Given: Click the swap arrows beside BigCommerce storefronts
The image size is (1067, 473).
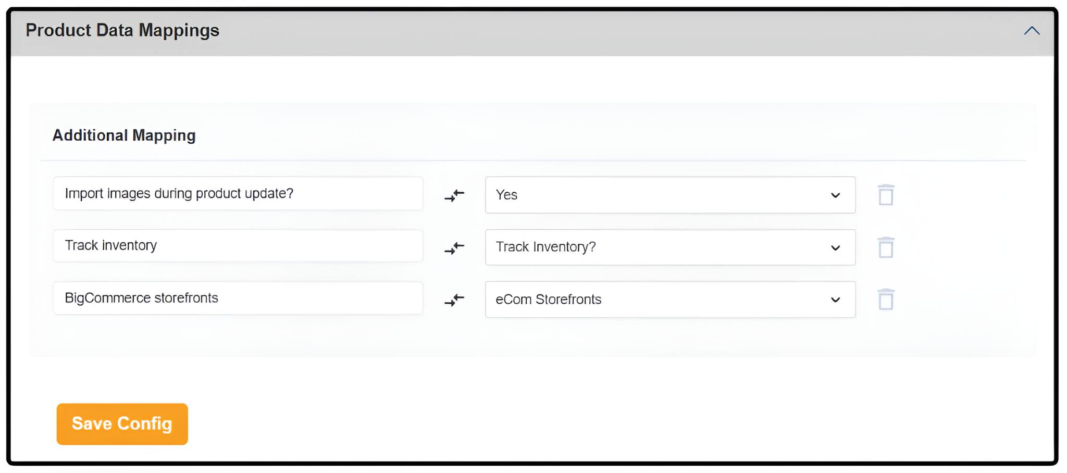Looking at the screenshot, I should tap(454, 300).
